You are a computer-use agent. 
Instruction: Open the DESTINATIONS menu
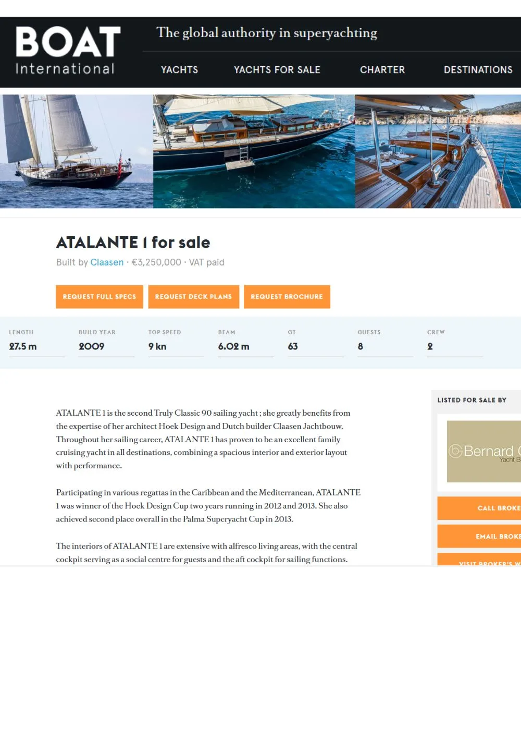coord(478,69)
